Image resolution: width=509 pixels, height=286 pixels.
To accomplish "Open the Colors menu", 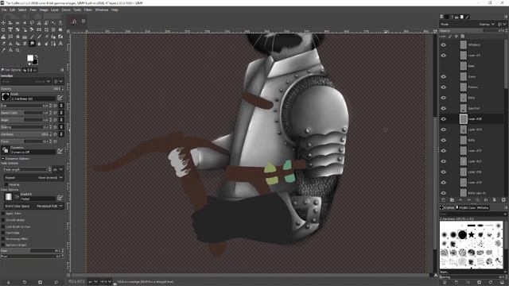I will coord(66,10).
